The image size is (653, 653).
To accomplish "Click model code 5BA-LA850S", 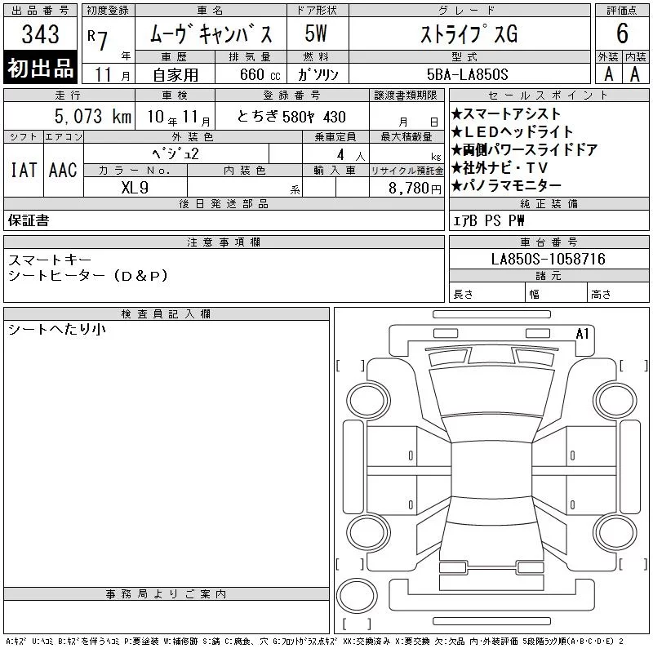I will click(467, 74).
